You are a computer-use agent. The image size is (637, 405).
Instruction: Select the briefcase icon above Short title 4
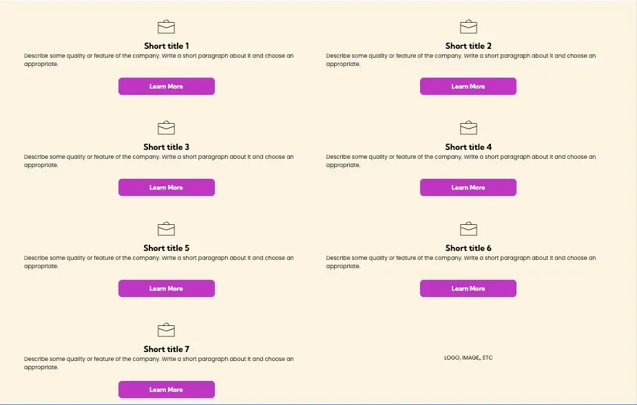pyautogui.click(x=468, y=128)
